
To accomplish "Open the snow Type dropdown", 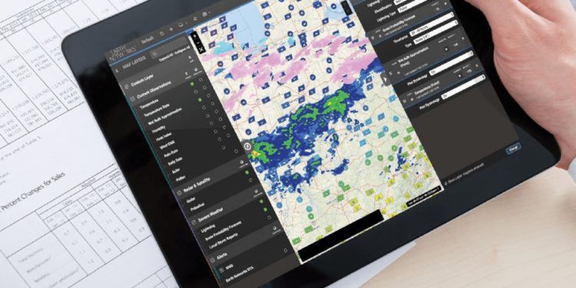I will point(436,32).
